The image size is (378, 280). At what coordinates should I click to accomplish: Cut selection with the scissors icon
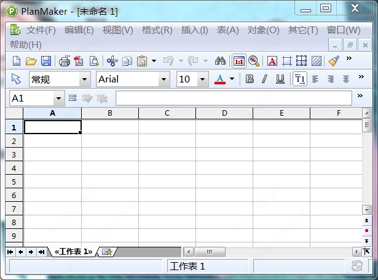pos(112,61)
